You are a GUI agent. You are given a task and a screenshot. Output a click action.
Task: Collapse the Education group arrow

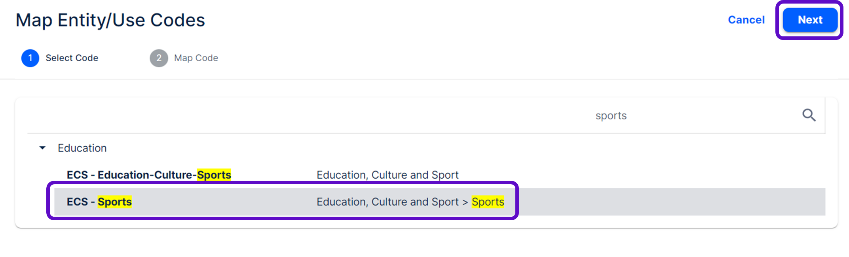(x=42, y=148)
